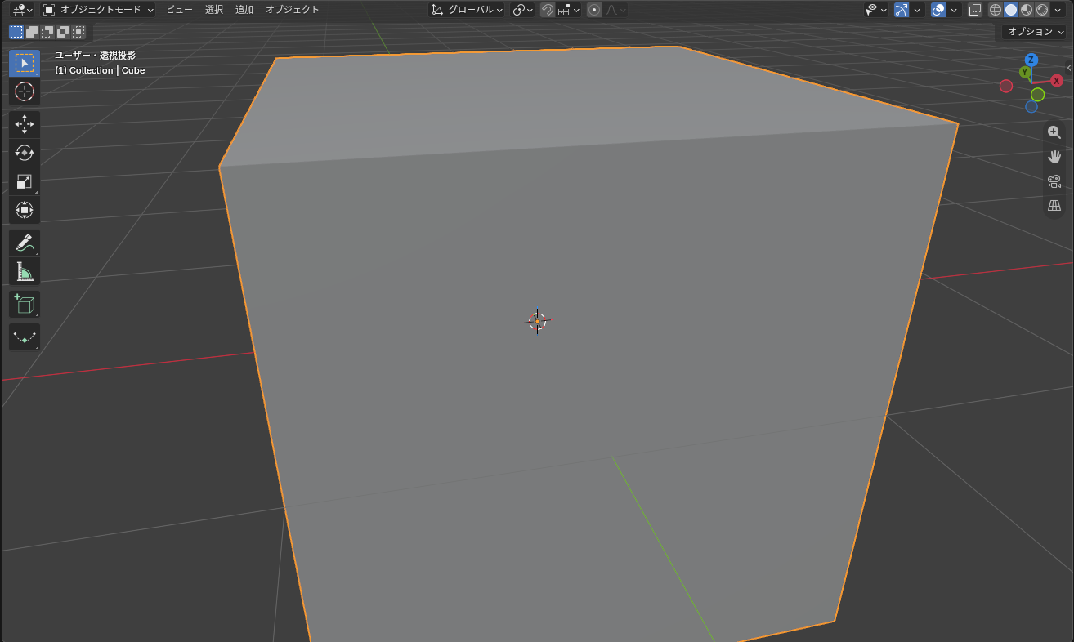Click the hand pan view icon
Viewport: 1074px width, 642px height.
pos(1054,157)
